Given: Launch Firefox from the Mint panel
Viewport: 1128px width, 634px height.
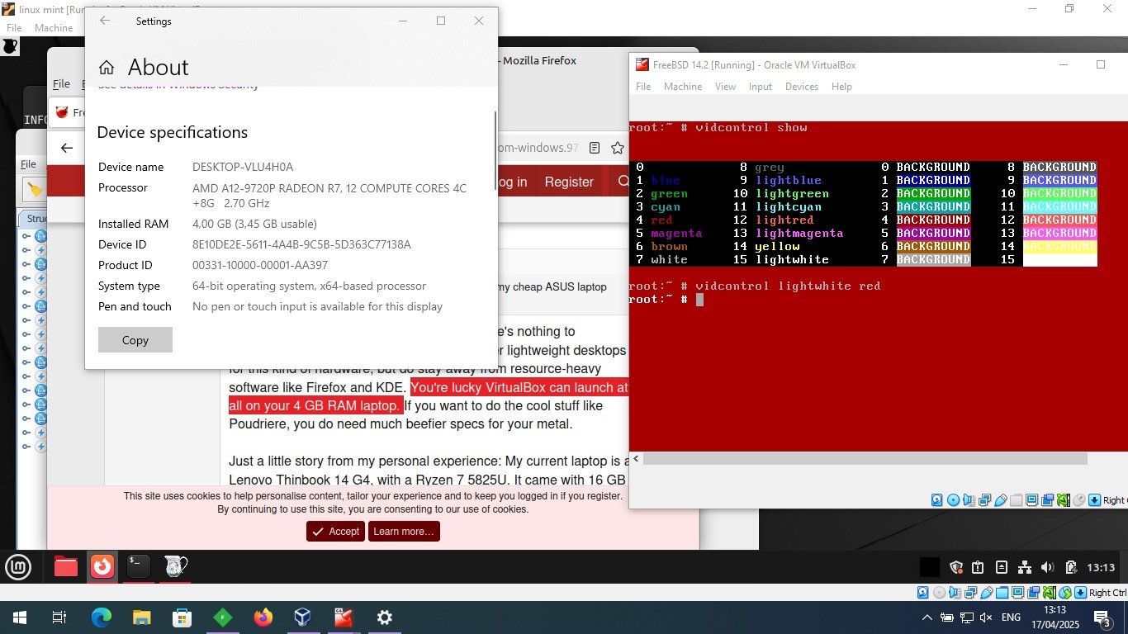Looking at the screenshot, I should tap(102, 566).
